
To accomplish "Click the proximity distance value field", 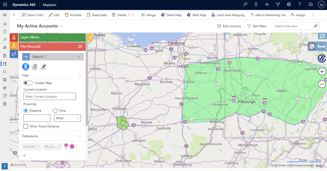I will [x=37, y=118].
